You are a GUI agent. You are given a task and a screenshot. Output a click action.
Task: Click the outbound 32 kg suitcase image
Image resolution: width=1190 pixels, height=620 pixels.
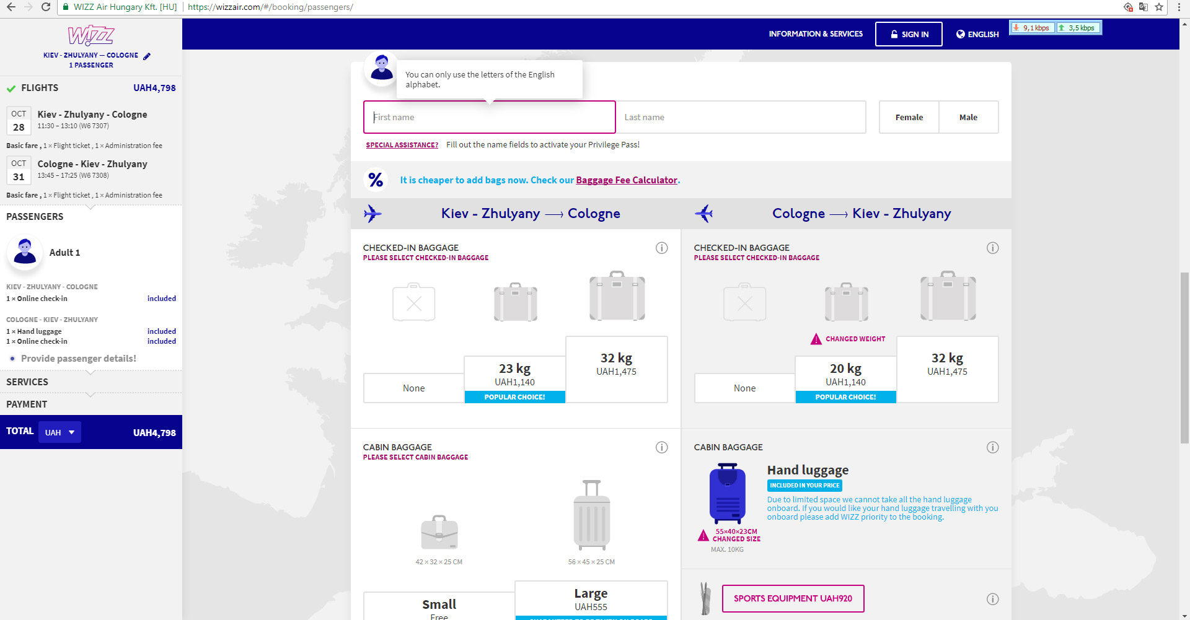[x=617, y=295]
